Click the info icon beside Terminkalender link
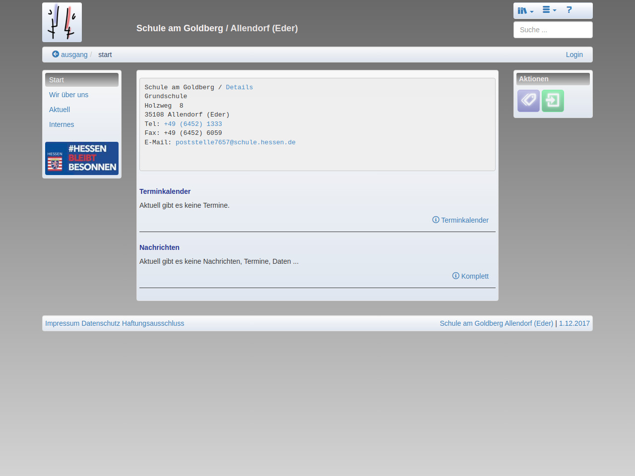 [436, 220]
